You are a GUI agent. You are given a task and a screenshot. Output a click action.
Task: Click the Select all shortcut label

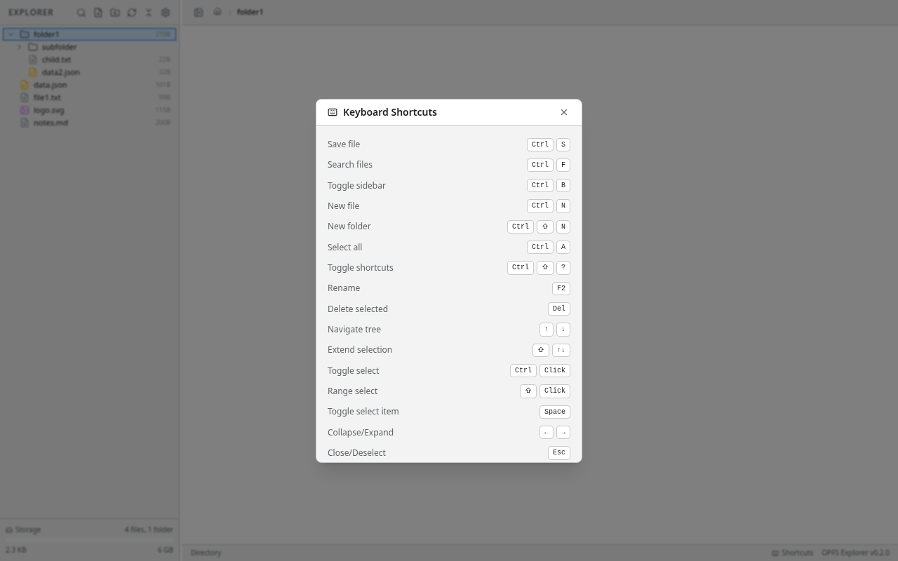coord(345,248)
